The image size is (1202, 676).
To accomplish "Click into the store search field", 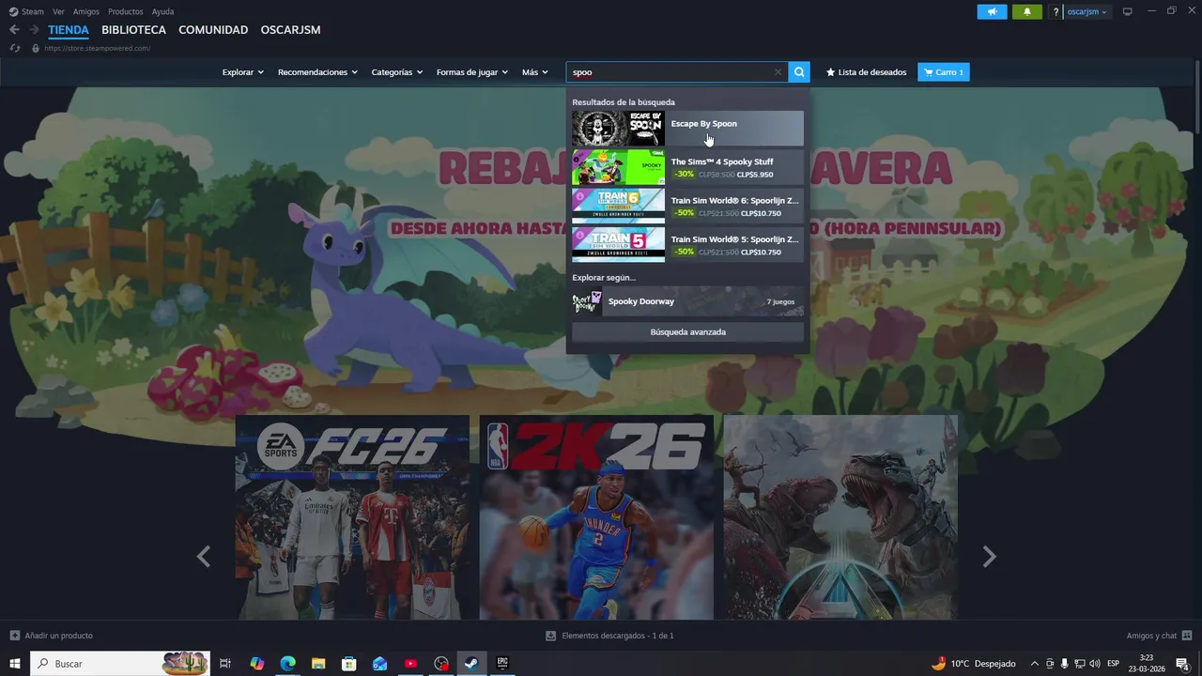I will tap(676, 72).
